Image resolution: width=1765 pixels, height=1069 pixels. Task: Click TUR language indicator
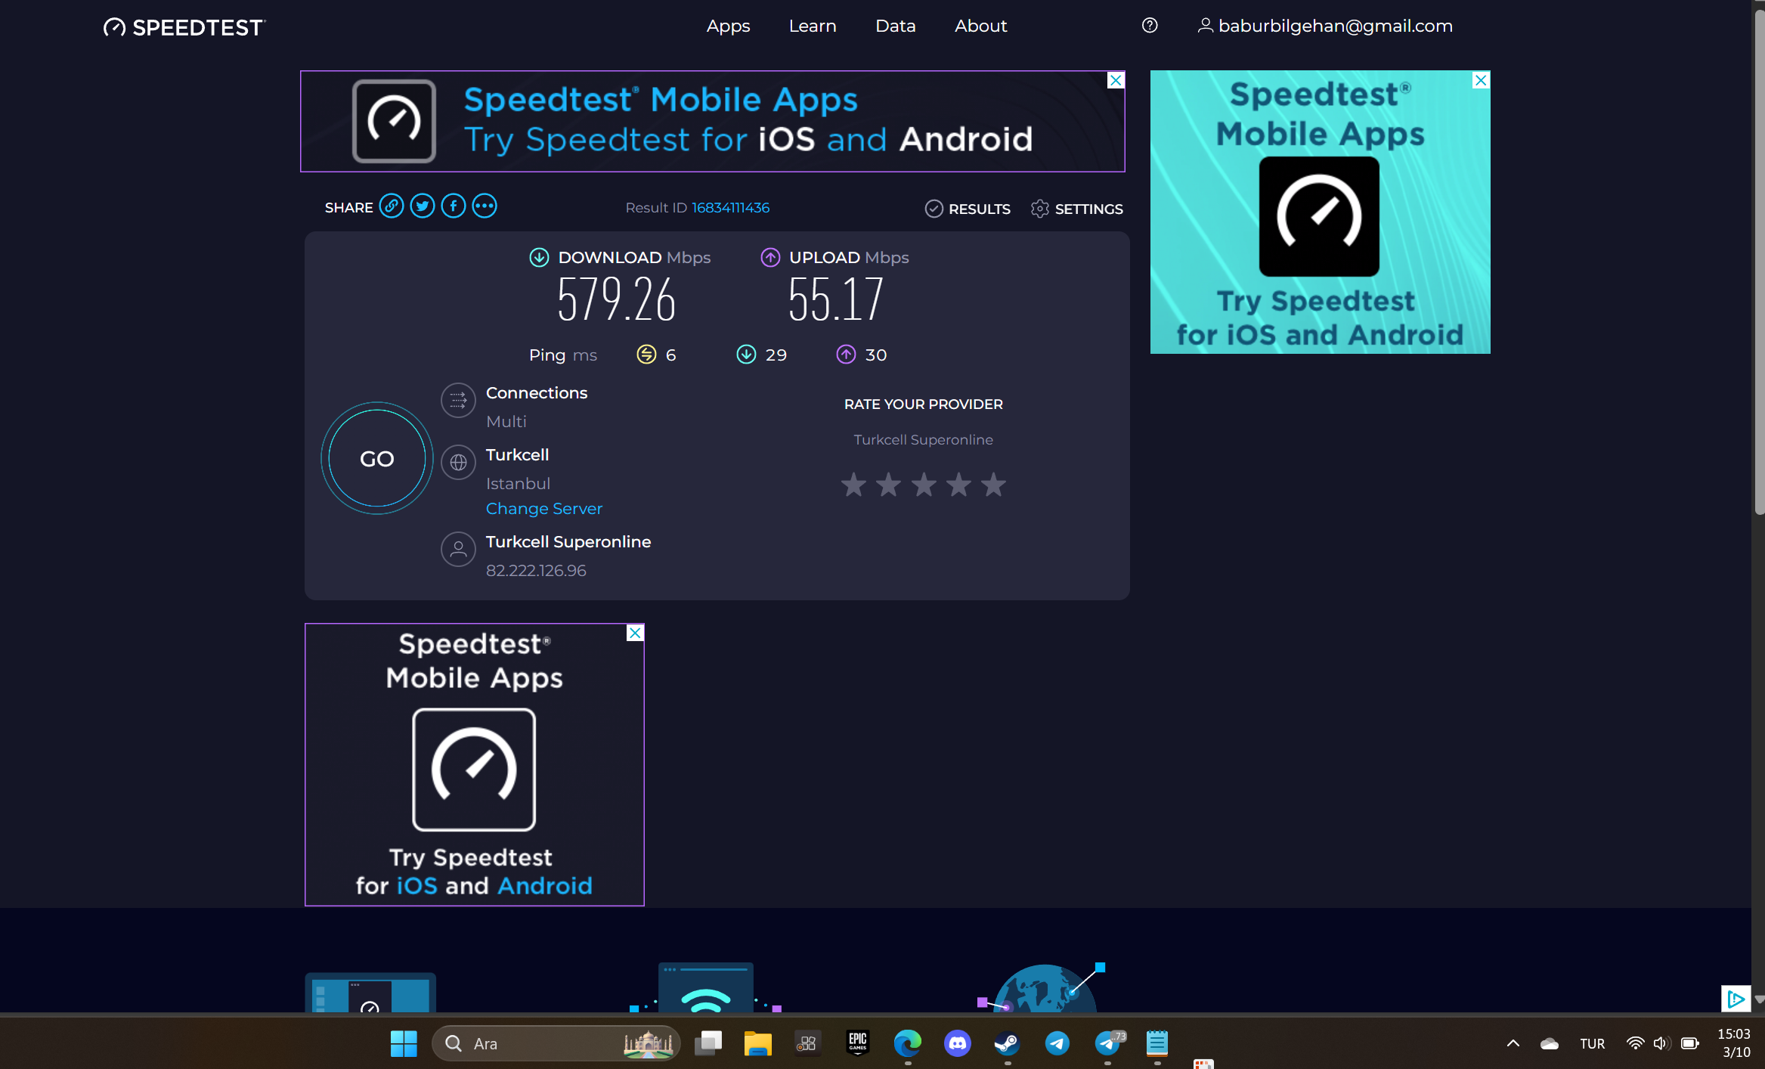(x=1592, y=1043)
